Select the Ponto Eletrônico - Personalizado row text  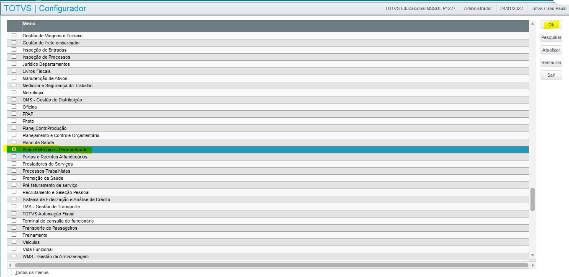55,150
